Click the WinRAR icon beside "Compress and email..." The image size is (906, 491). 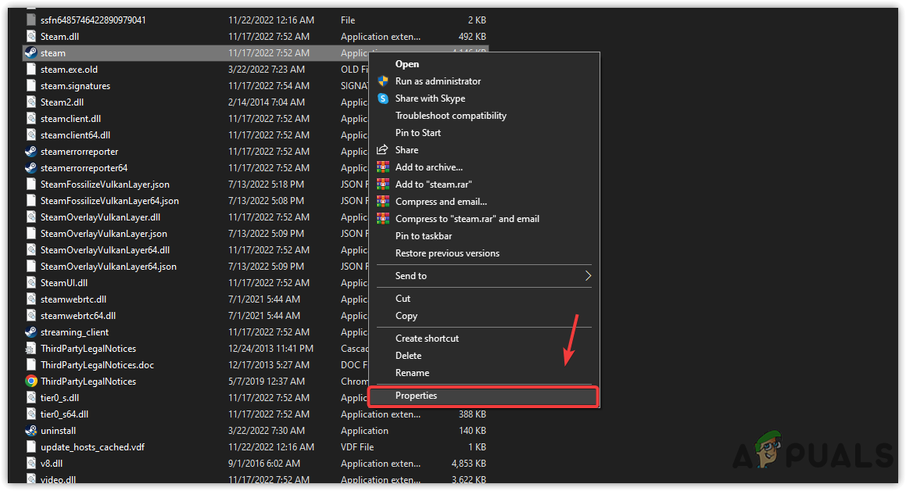pyautogui.click(x=383, y=201)
